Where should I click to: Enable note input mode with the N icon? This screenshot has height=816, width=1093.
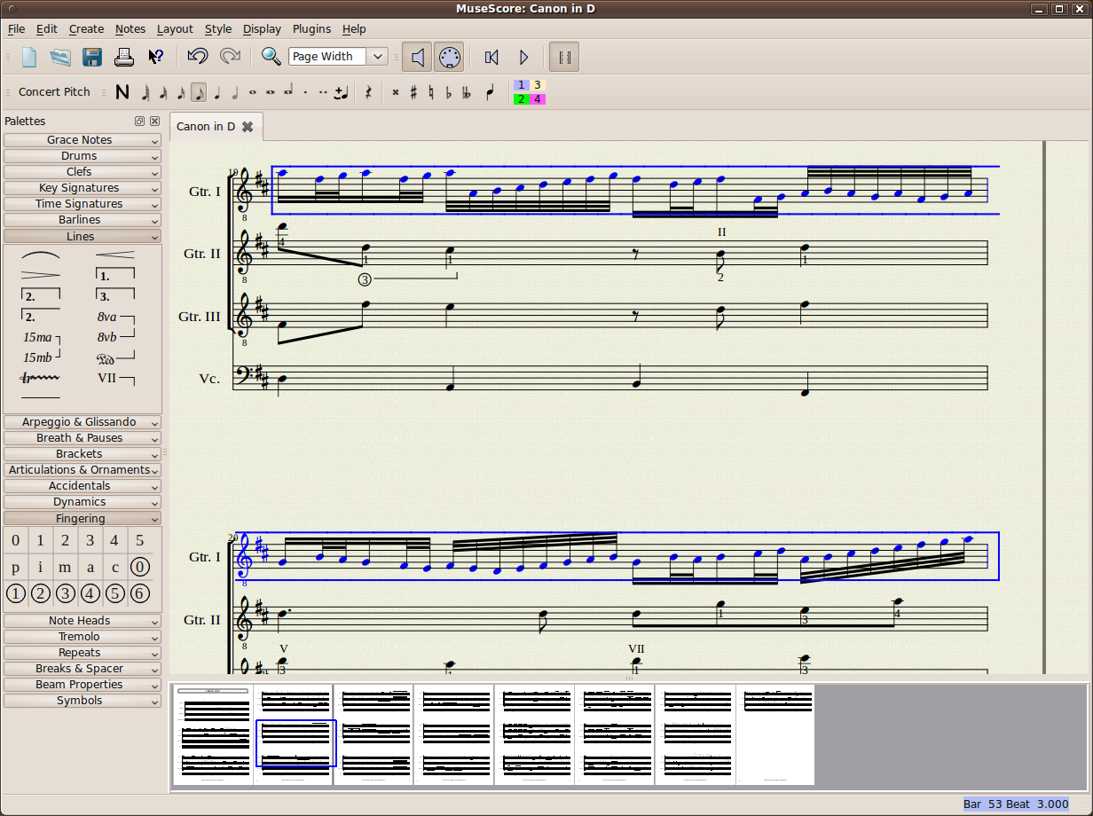(122, 91)
